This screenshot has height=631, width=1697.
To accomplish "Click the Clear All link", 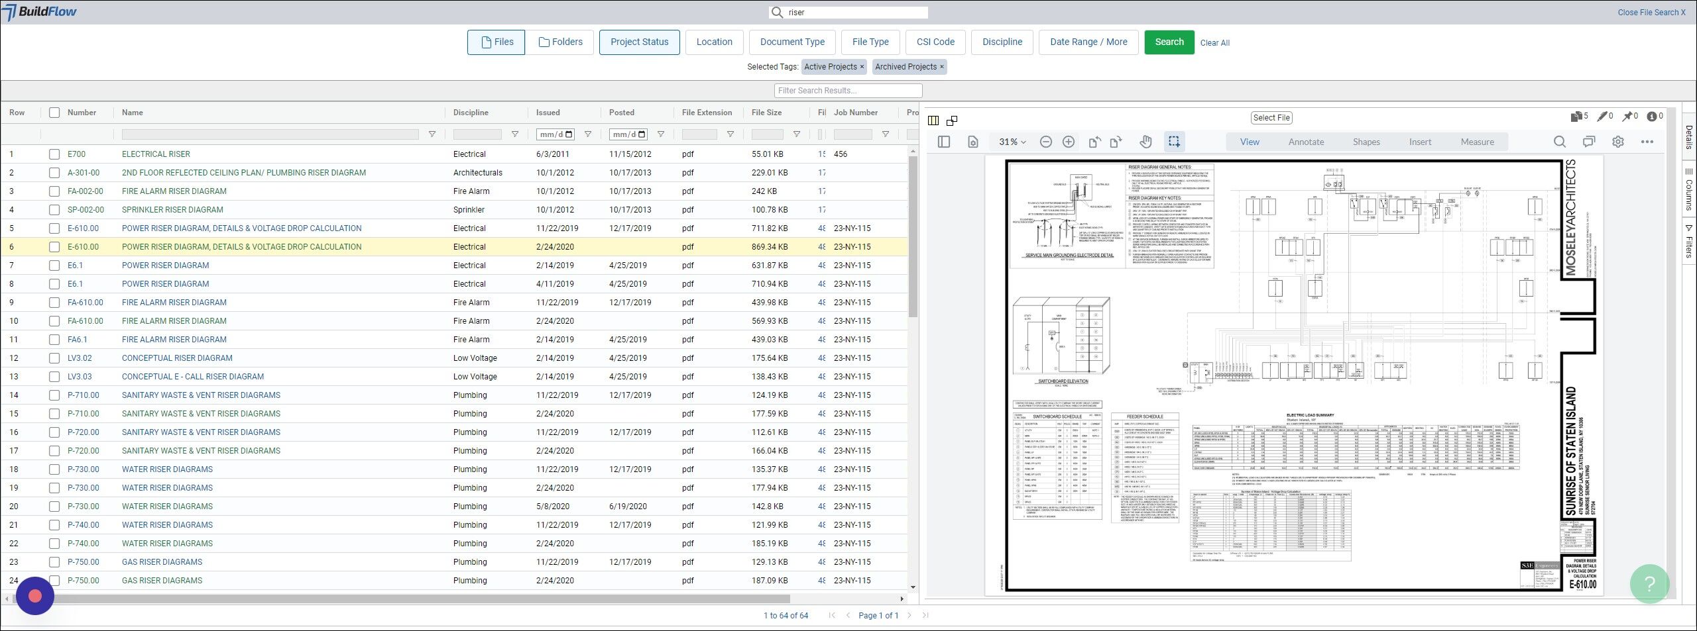I will tap(1214, 43).
